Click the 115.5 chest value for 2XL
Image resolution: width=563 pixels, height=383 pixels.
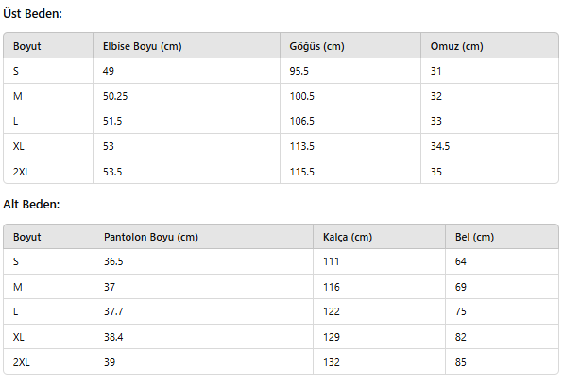[x=350, y=171]
